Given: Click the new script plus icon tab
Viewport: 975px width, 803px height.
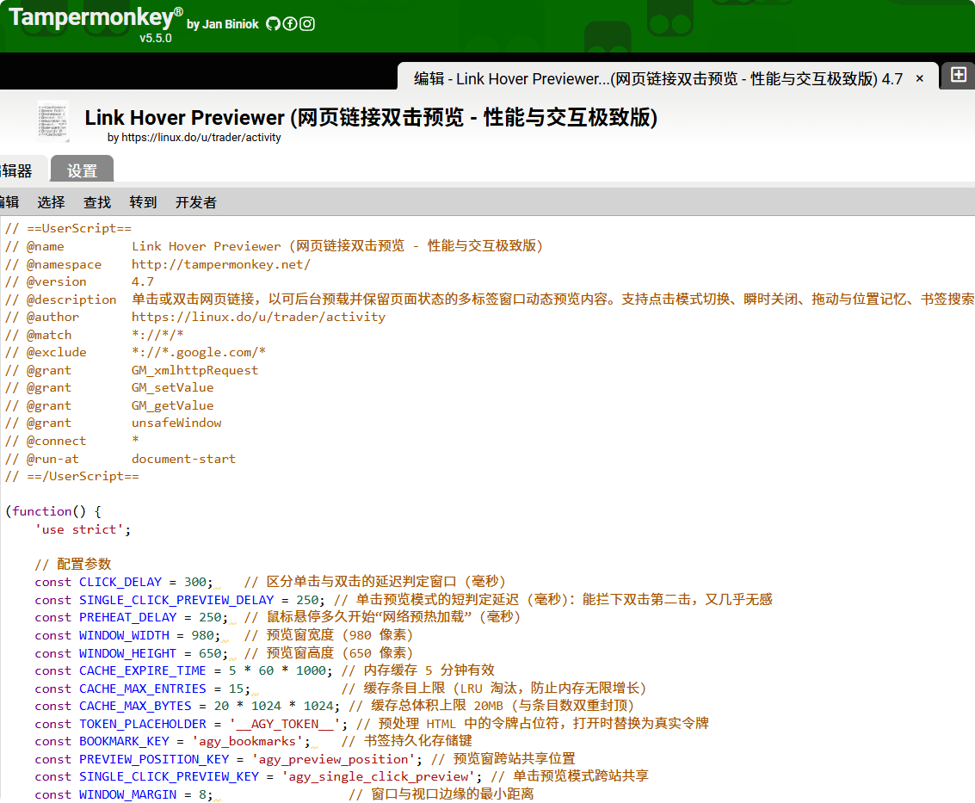Looking at the screenshot, I should 958,75.
